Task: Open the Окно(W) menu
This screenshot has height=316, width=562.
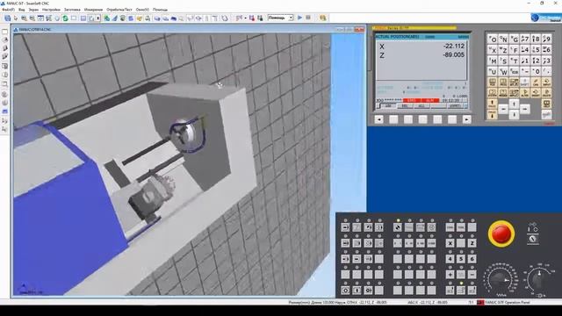Action: pyautogui.click(x=142, y=10)
